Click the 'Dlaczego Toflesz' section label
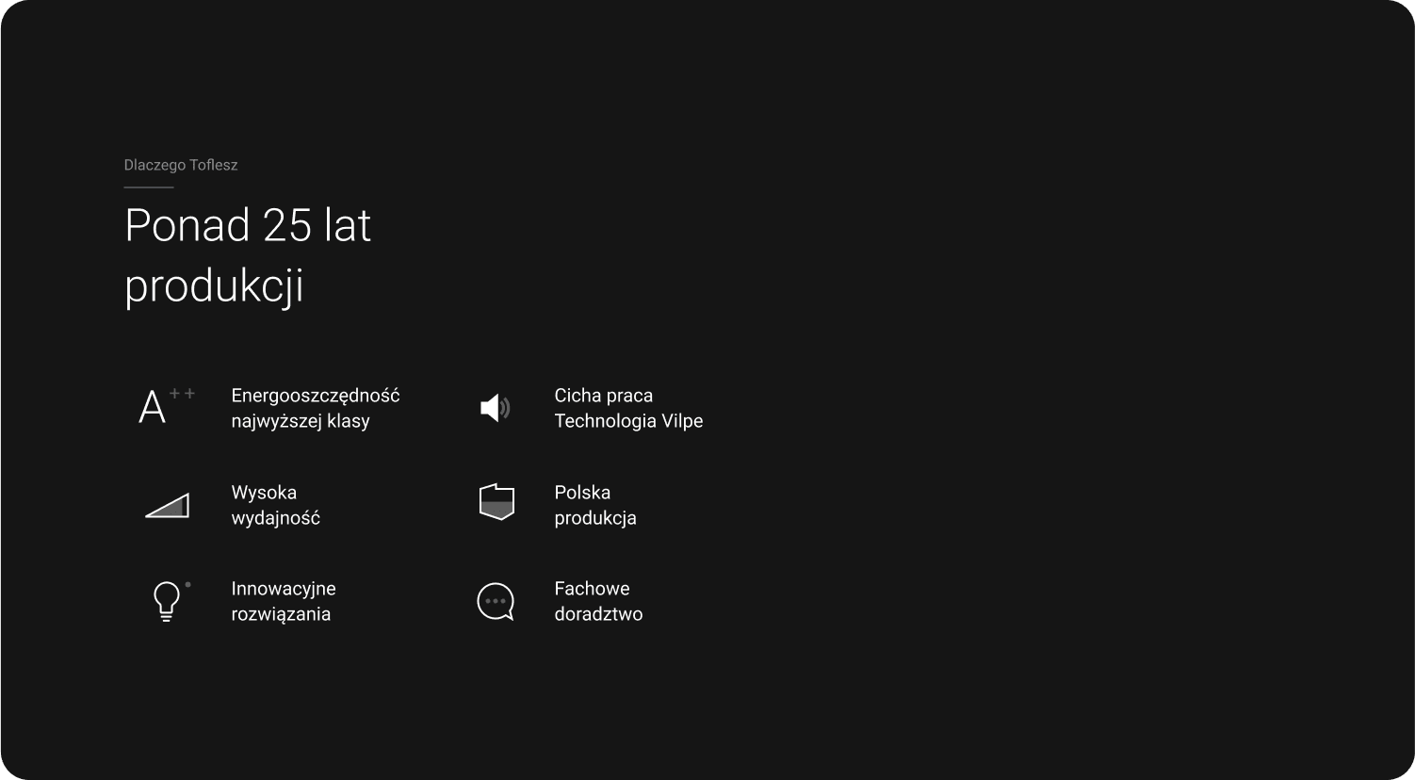1415x780 pixels. pos(181,165)
